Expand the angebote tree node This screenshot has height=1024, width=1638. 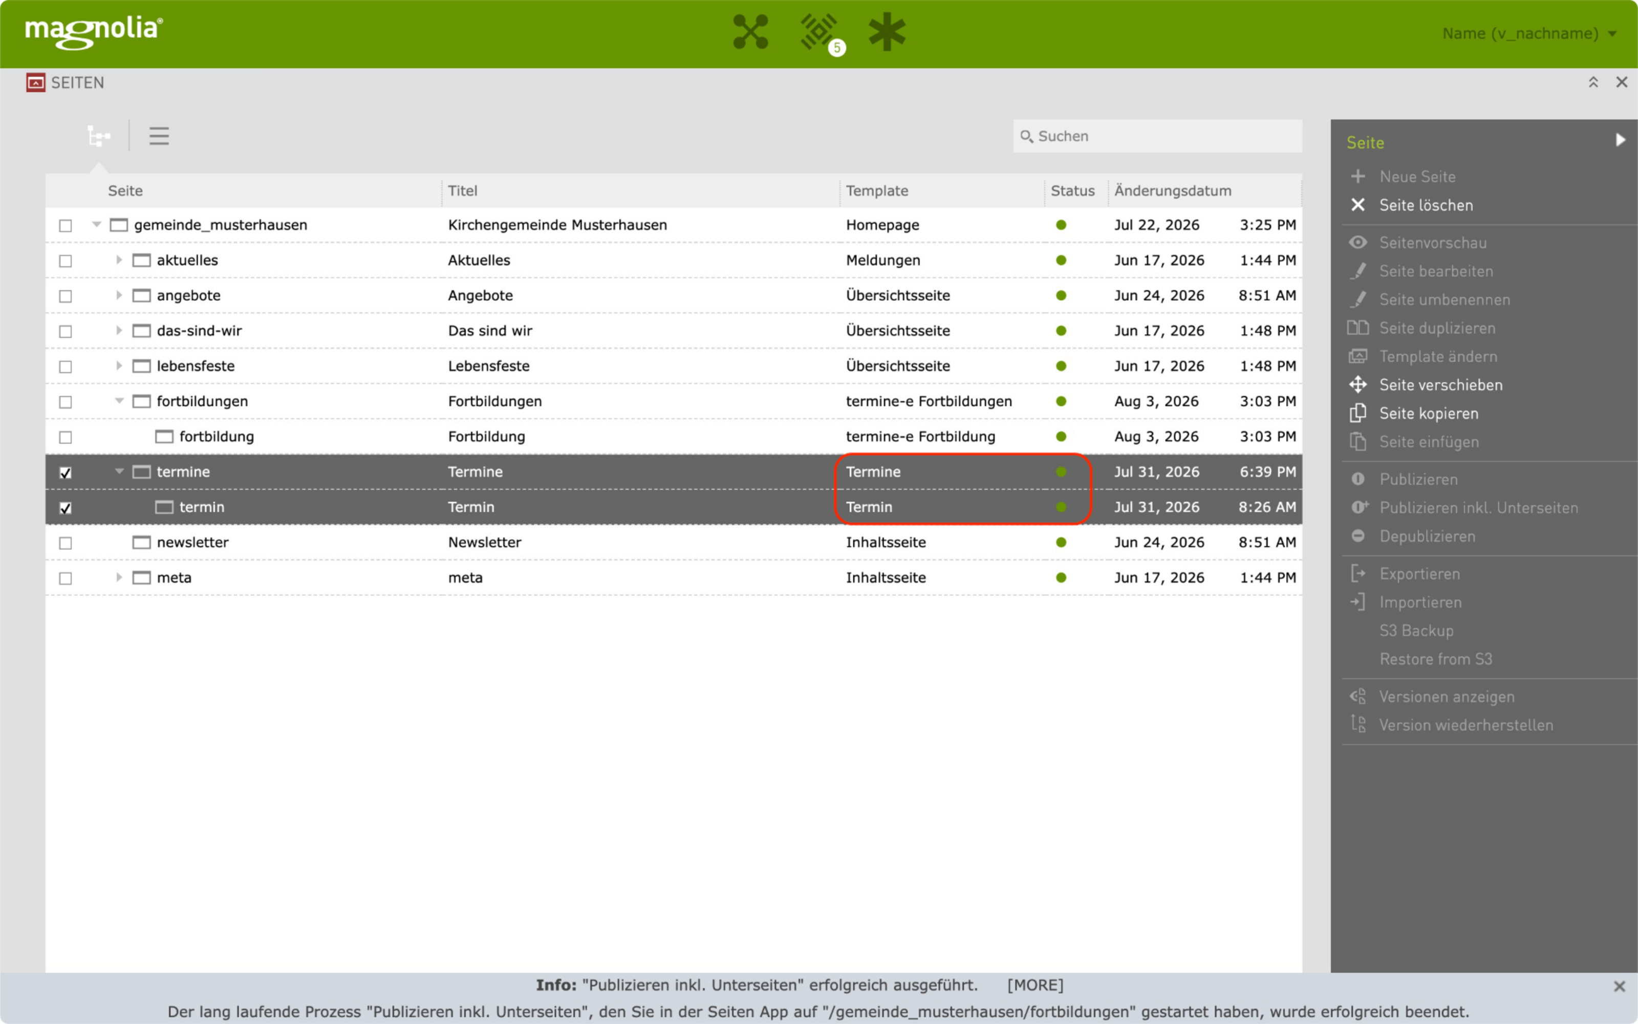(118, 295)
